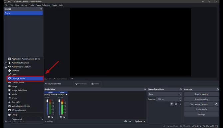Expand the Deprecated submenu
Viewport: 223px width, 128px height.
click(x=25, y=119)
